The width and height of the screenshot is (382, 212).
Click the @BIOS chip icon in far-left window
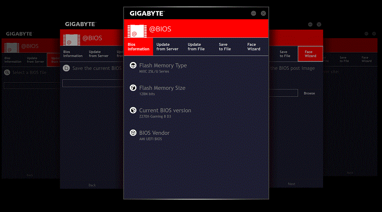(x=12, y=48)
